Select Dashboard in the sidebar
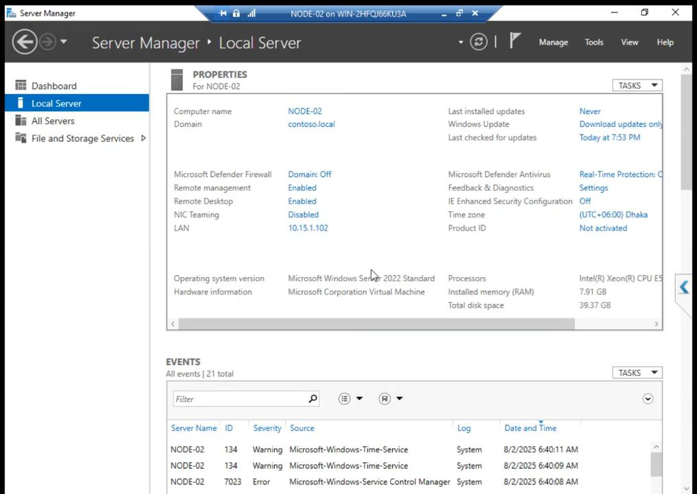The height and width of the screenshot is (494, 697). point(76,86)
